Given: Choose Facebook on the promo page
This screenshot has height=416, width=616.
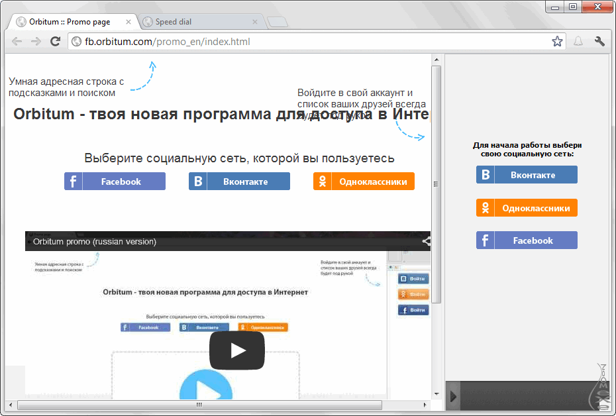Looking at the screenshot, I should point(115,182).
